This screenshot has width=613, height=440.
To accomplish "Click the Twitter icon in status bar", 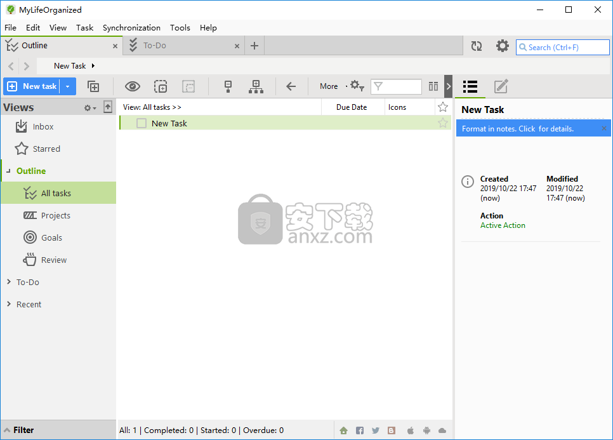I will [376, 430].
